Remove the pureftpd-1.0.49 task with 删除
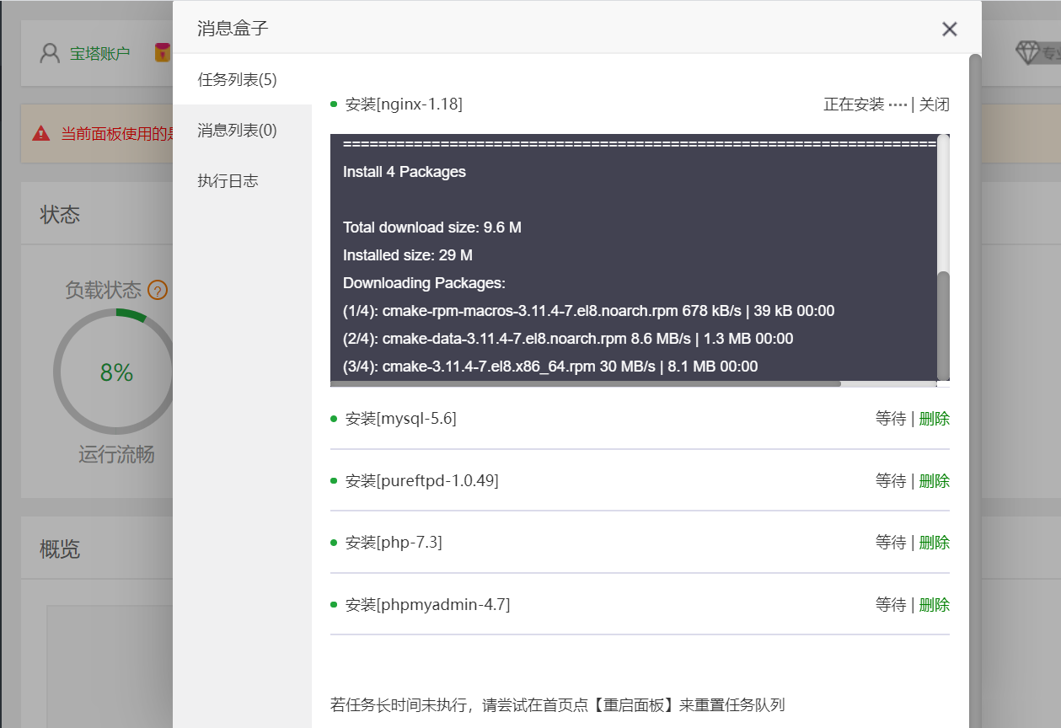This screenshot has width=1061, height=728. [x=934, y=480]
